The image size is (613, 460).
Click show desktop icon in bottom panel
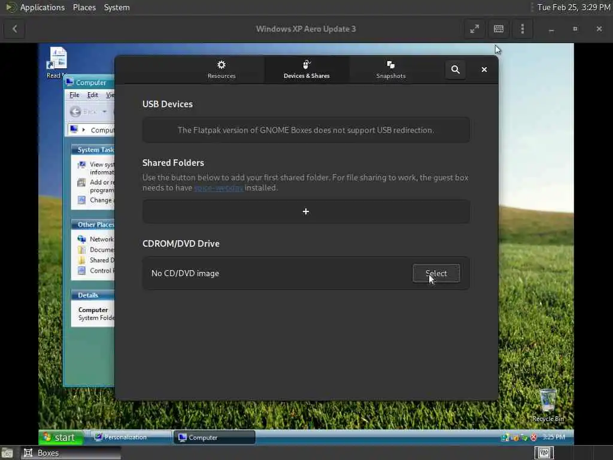click(x=7, y=453)
